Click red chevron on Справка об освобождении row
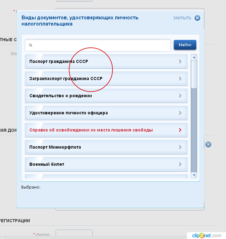This screenshot has width=226, height=239. pos(180,130)
